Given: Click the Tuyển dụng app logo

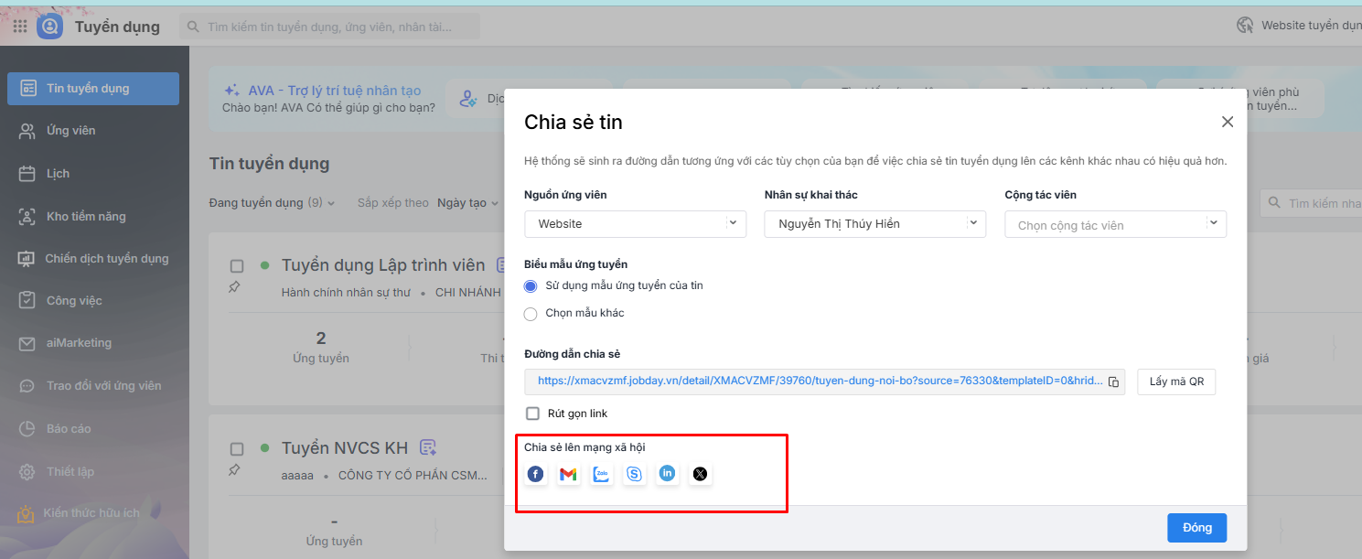Looking at the screenshot, I should point(49,27).
